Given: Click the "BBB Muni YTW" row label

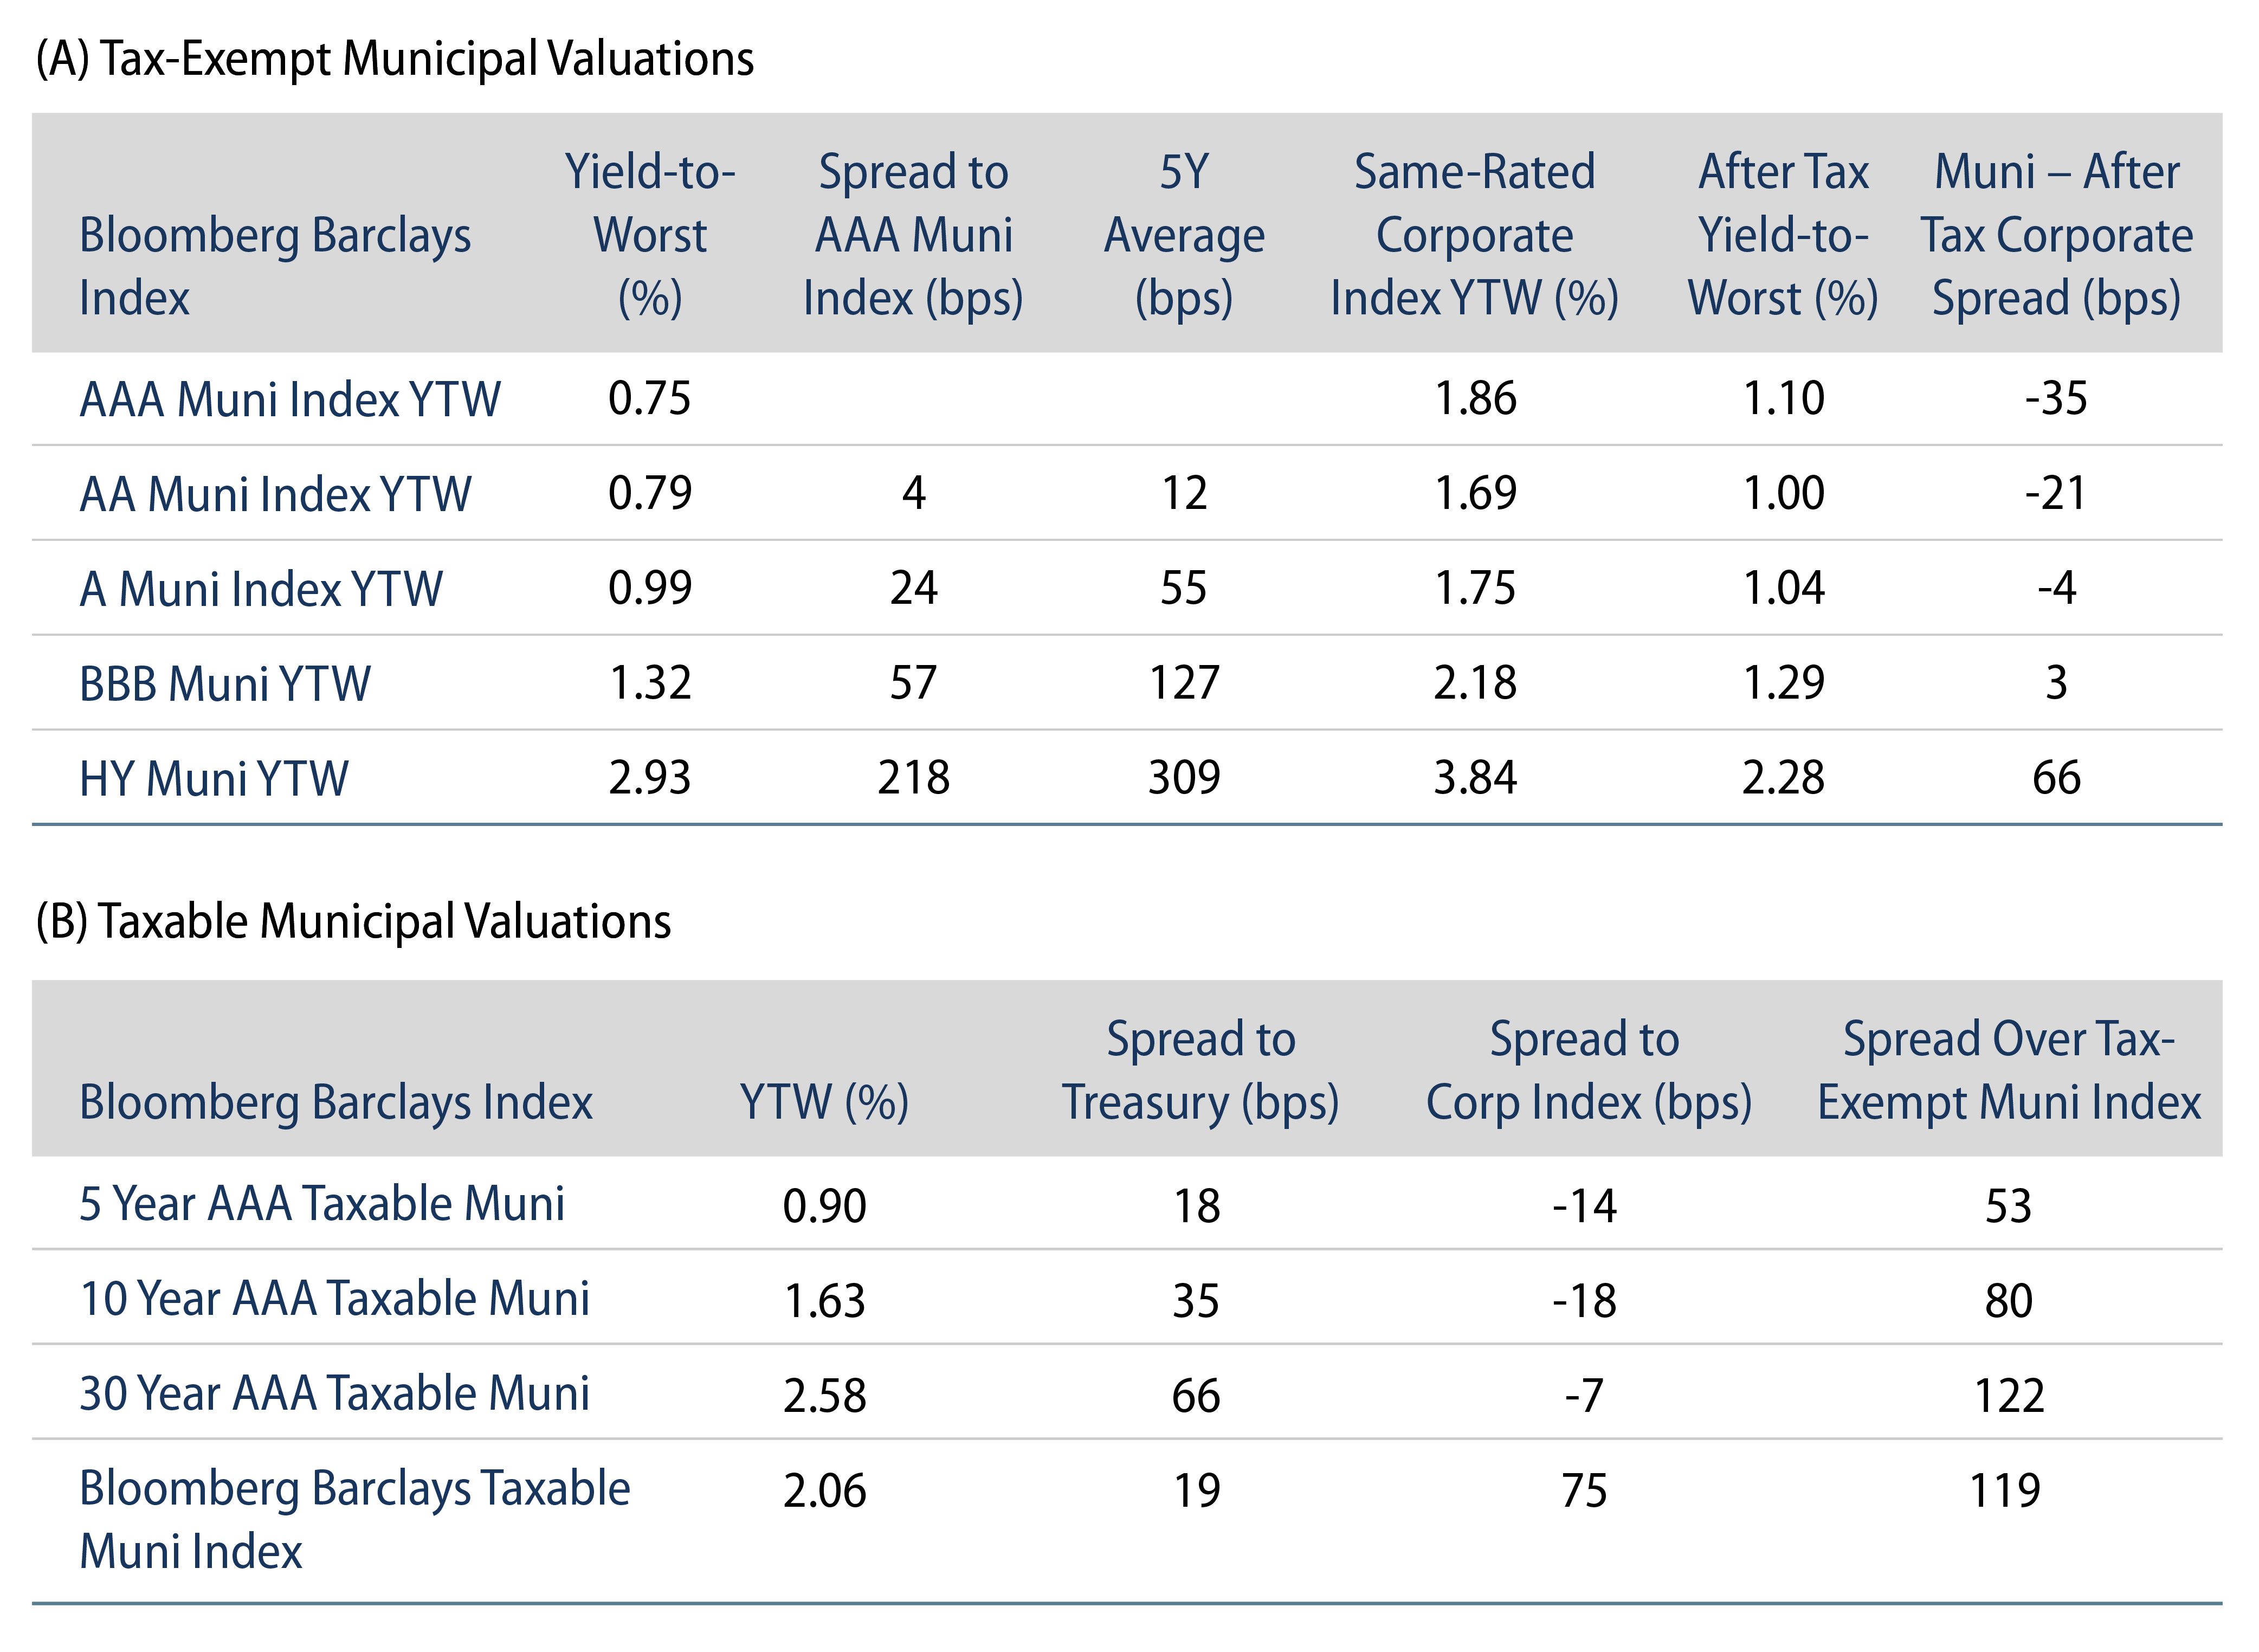Looking at the screenshot, I should (225, 684).
